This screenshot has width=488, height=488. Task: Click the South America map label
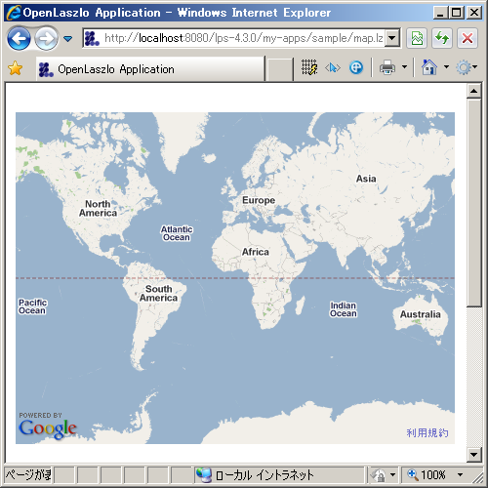158,293
